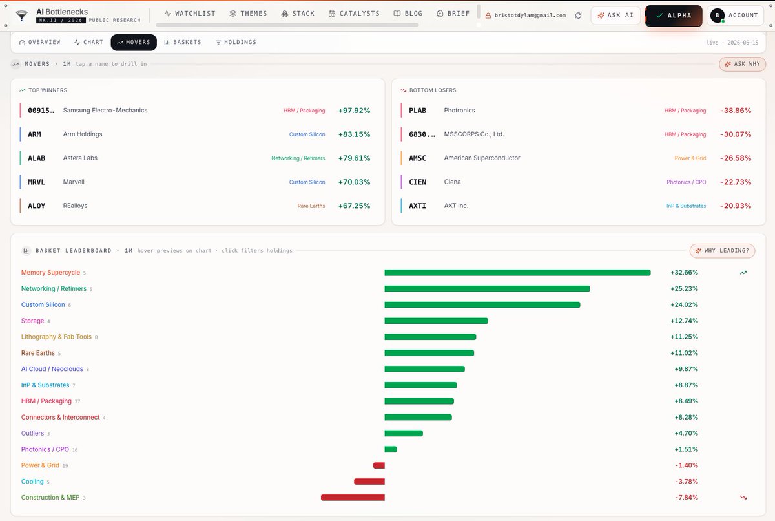This screenshot has width=775, height=521.
Task: Switch to the Overview tab
Action: pos(40,43)
